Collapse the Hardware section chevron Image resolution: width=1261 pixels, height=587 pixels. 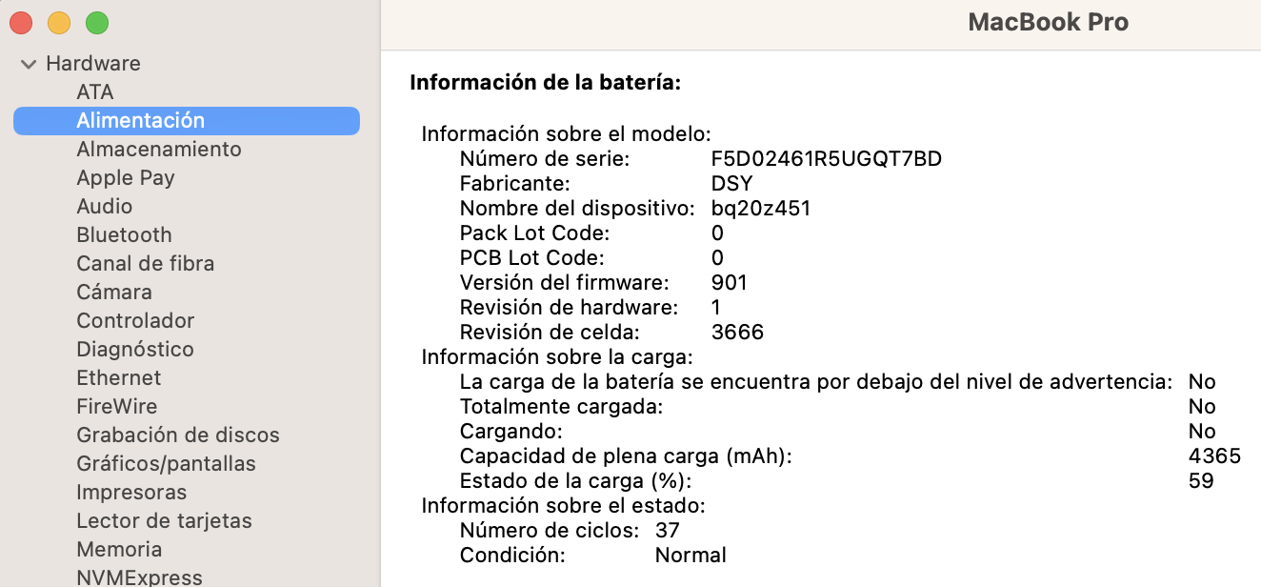29,64
